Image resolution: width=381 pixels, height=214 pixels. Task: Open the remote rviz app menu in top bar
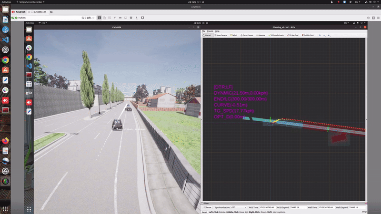click(x=43, y=23)
